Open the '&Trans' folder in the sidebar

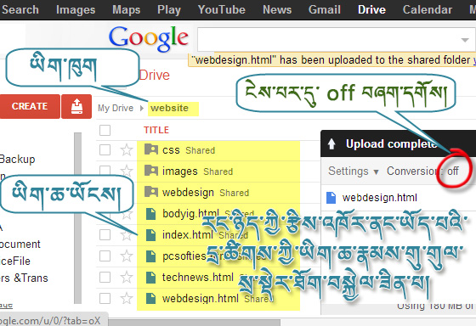[x=24, y=278]
